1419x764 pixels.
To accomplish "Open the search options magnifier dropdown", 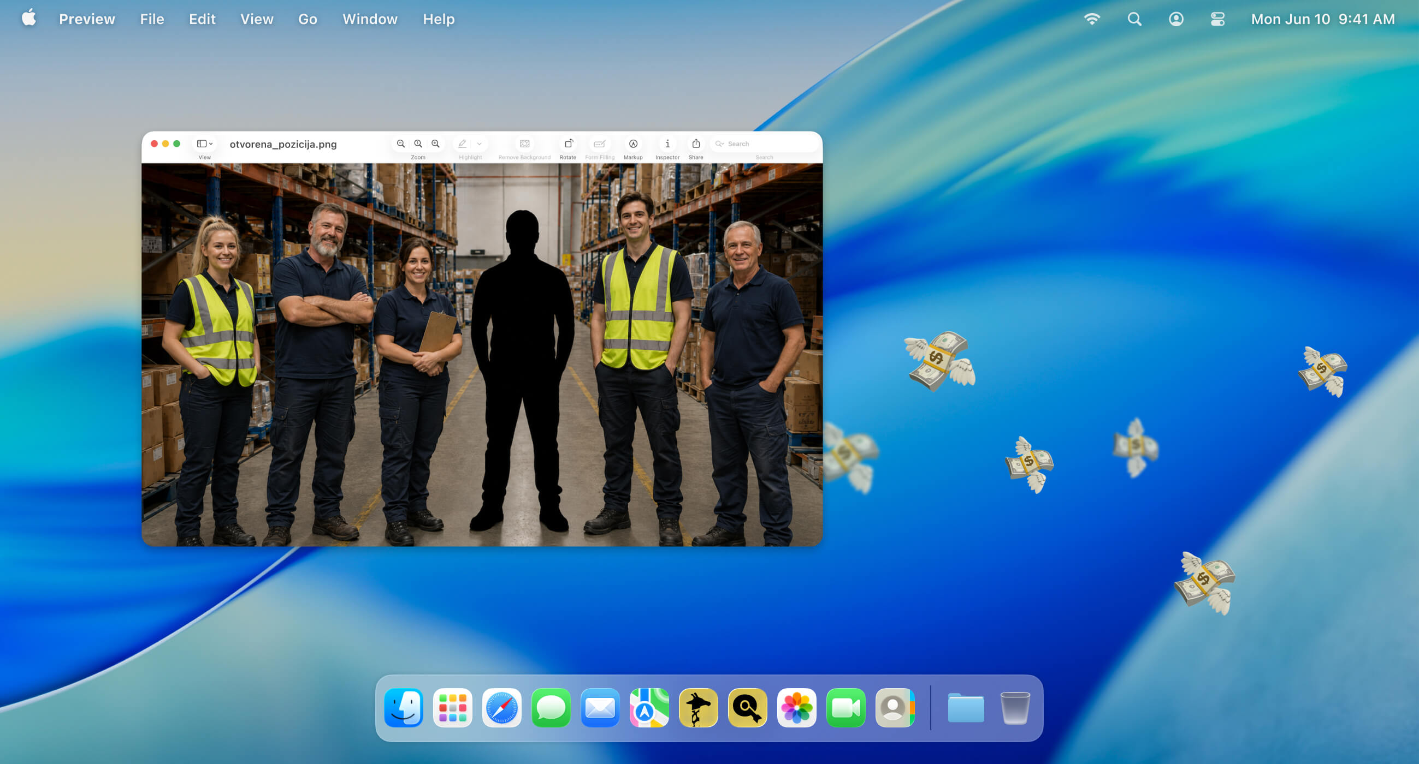I will [719, 144].
